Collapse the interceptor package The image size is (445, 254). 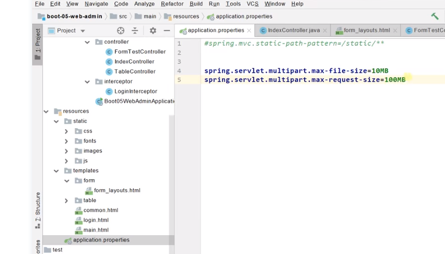coord(87,82)
